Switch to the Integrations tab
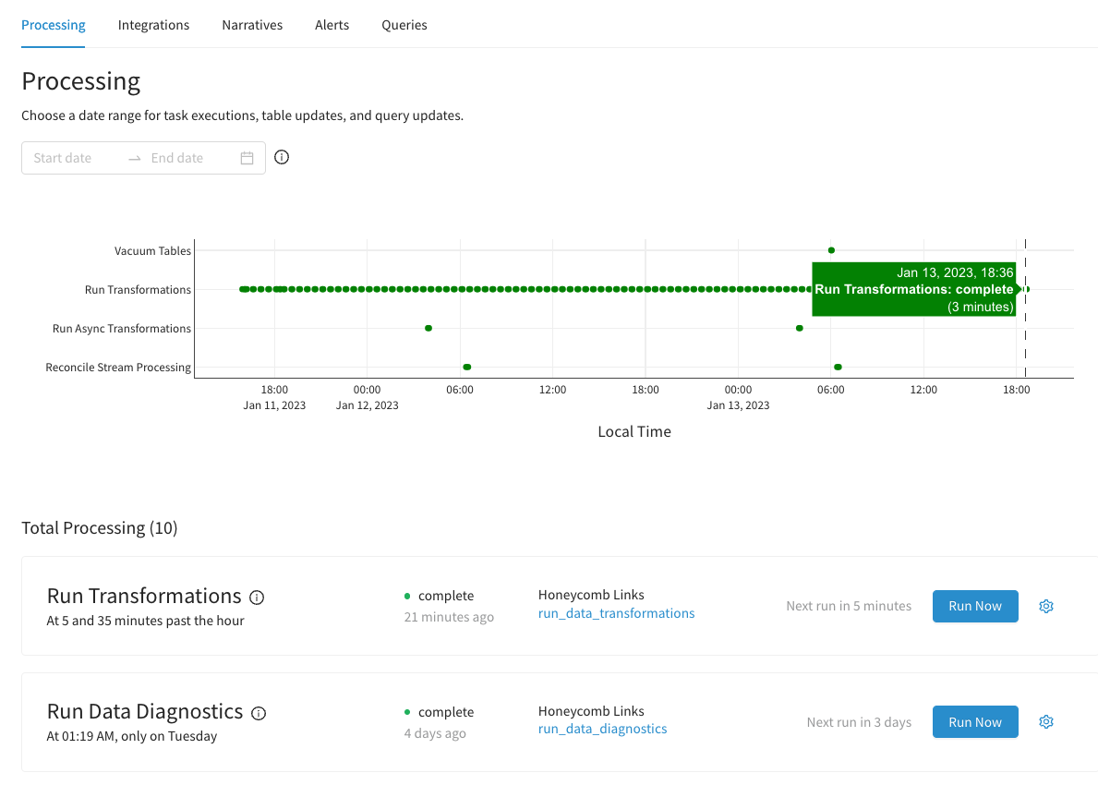This screenshot has width=1098, height=785. coord(153,25)
